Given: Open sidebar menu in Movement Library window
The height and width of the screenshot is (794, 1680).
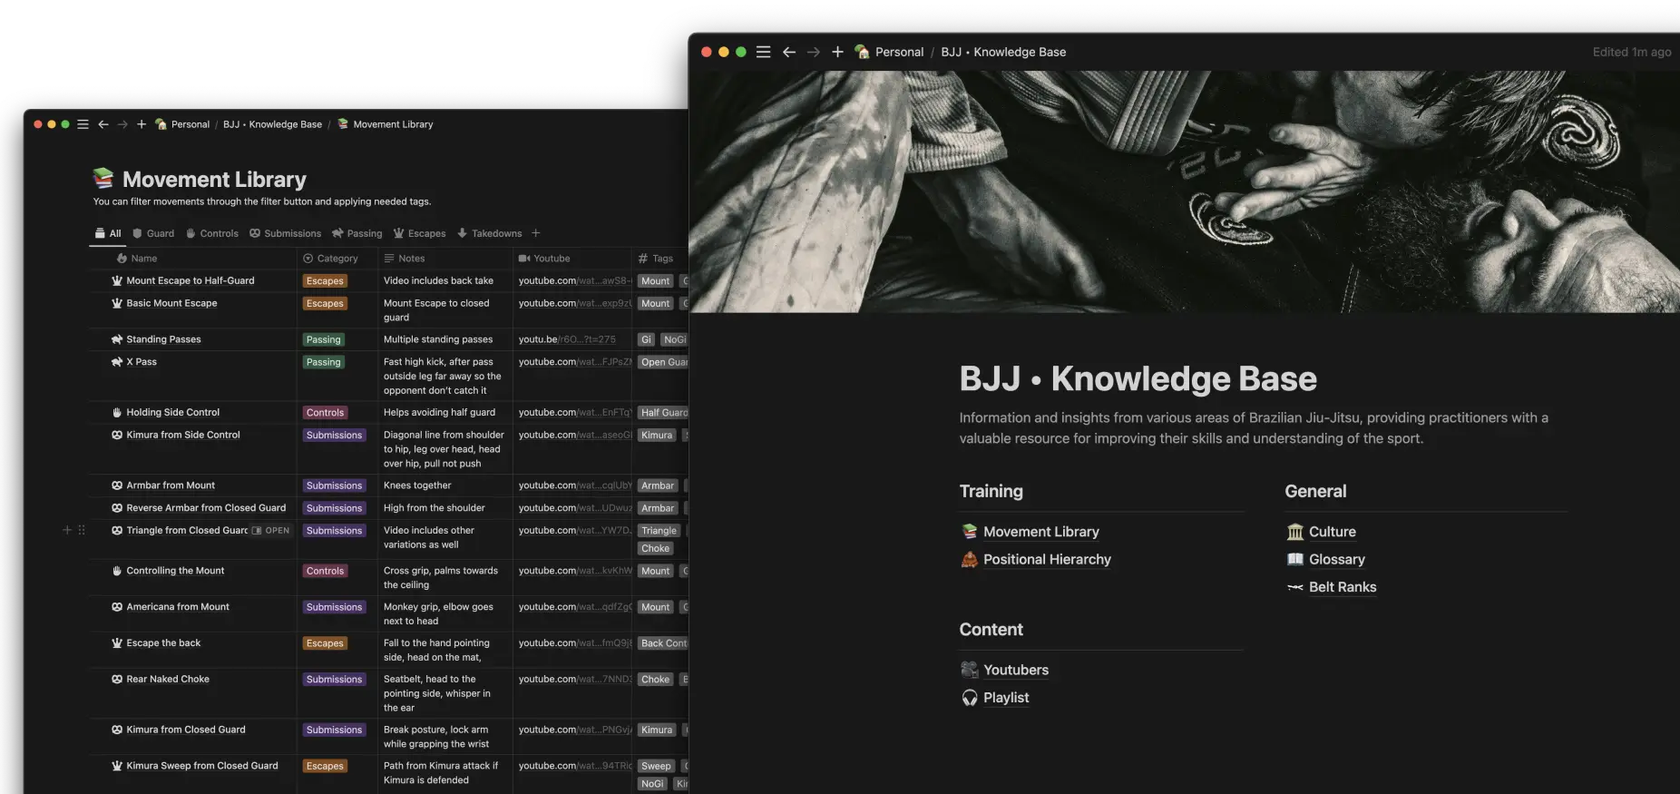Looking at the screenshot, I should click(x=83, y=124).
